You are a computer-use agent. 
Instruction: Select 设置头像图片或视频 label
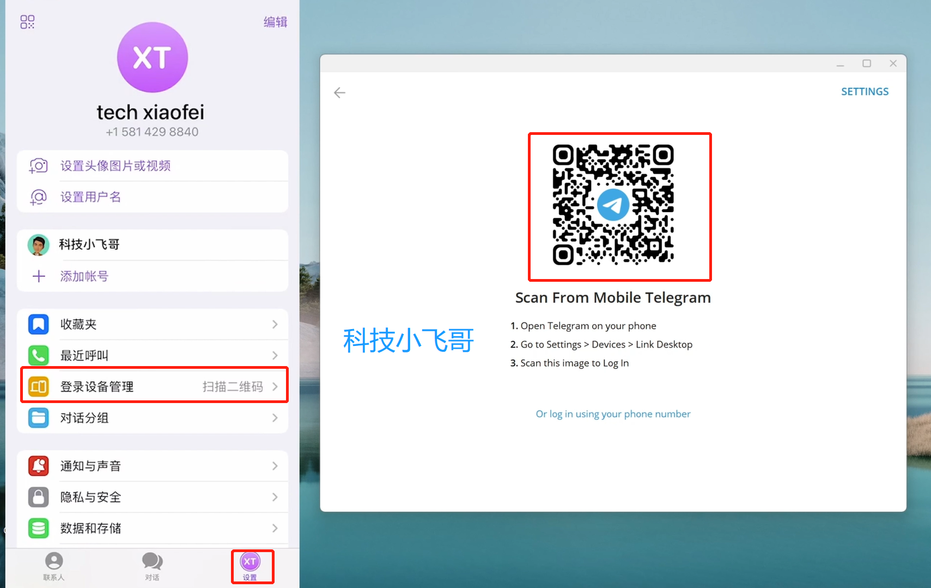tap(115, 165)
